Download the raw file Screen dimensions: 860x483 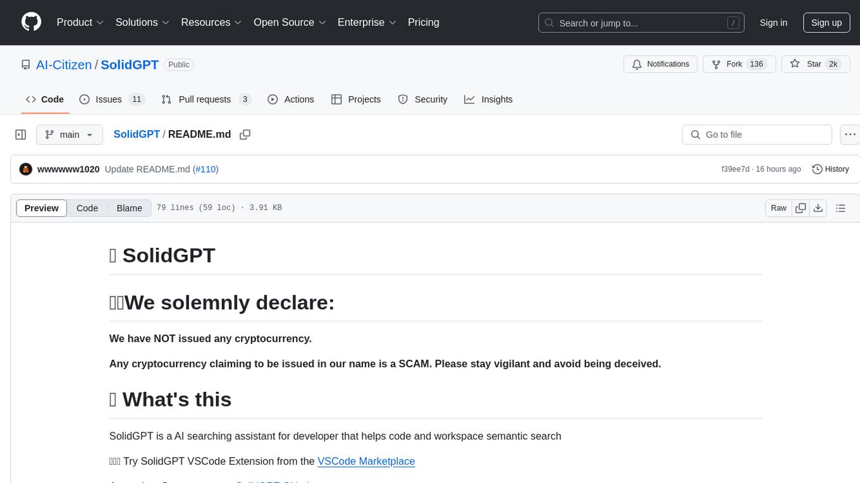pos(818,208)
